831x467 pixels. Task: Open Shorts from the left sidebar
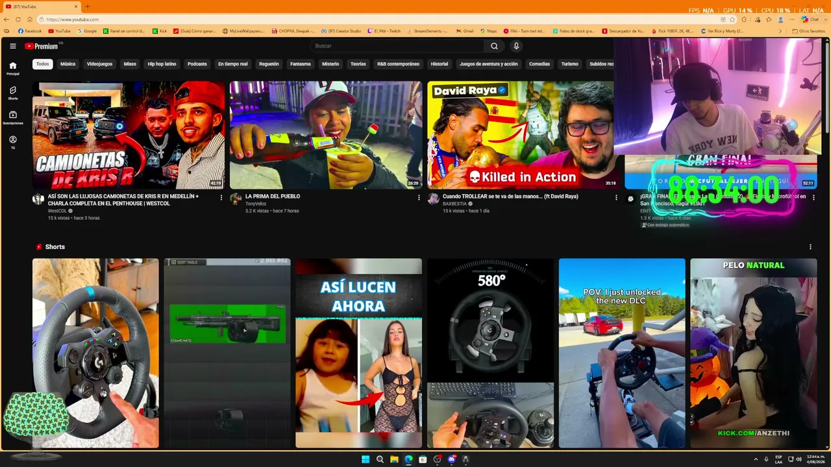(x=13, y=93)
